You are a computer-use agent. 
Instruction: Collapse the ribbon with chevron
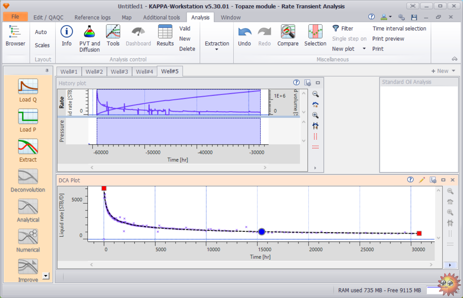click(455, 59)
